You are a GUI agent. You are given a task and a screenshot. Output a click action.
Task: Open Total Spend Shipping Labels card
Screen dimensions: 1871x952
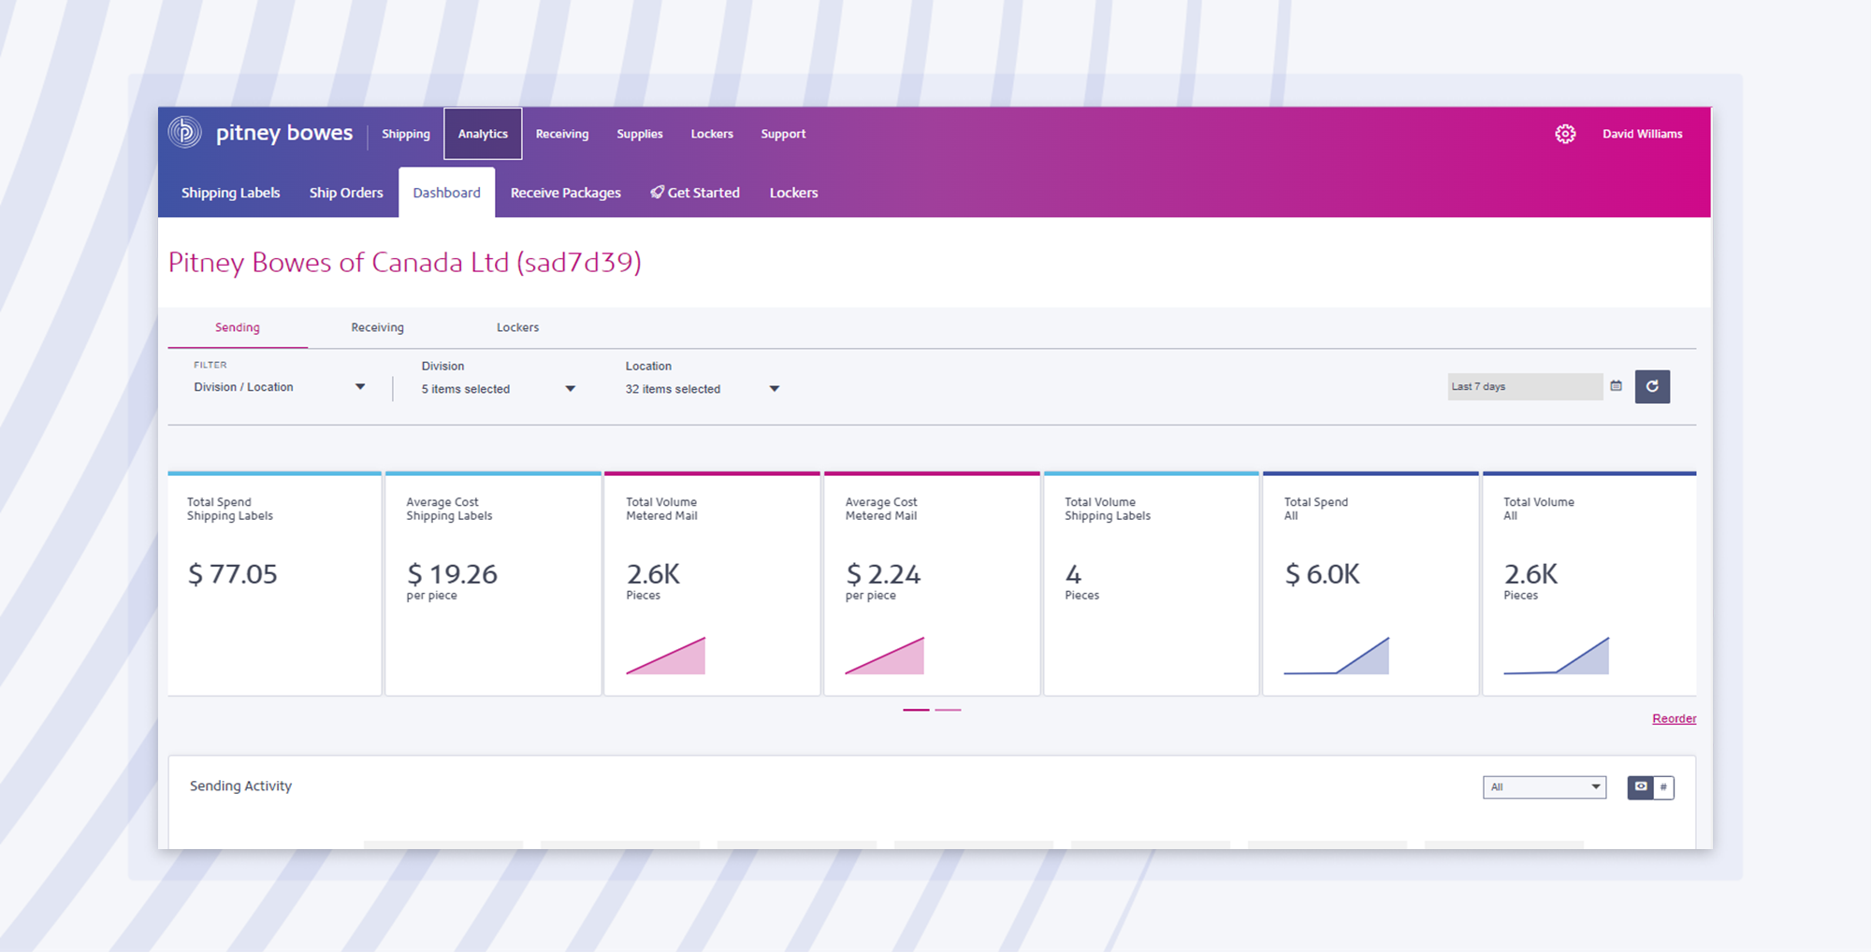point(274,584)
